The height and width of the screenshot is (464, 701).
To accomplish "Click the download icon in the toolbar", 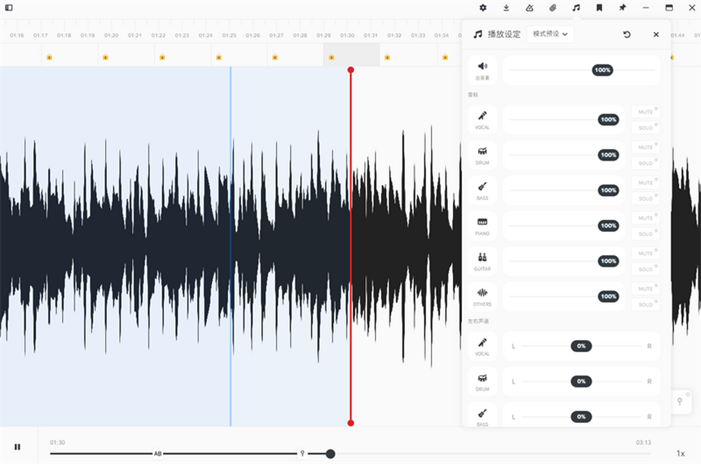I will 506,8.
